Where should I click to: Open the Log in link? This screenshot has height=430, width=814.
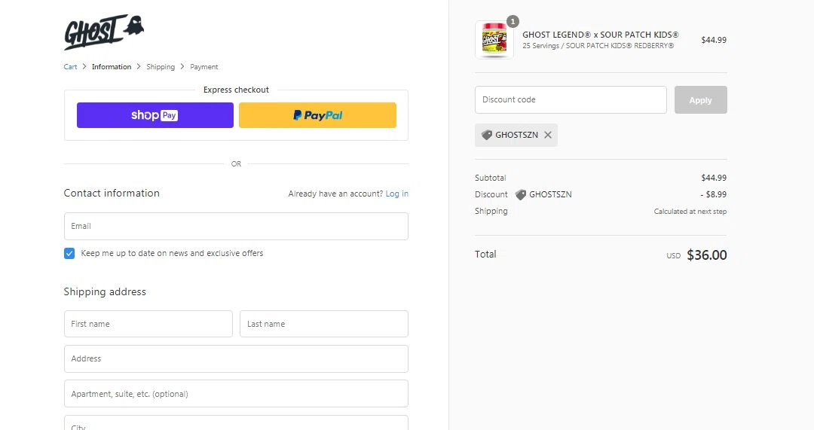[x=396, y=194]
